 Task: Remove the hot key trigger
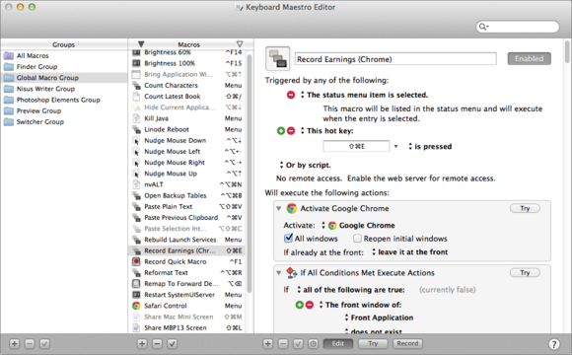pos(291,130)
